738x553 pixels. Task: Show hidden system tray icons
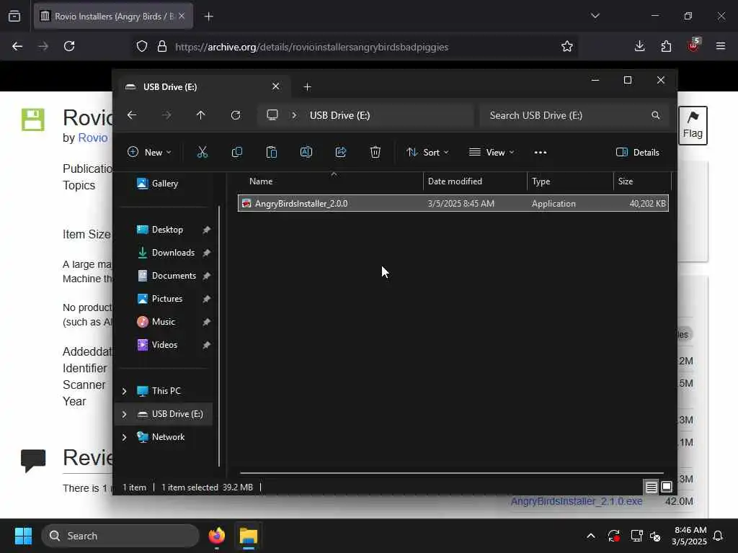pos(591,536)
